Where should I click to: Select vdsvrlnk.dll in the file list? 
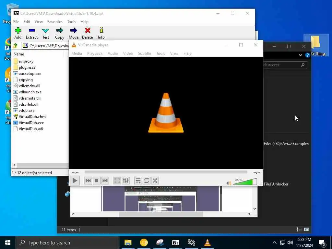(x=29, y=104)
